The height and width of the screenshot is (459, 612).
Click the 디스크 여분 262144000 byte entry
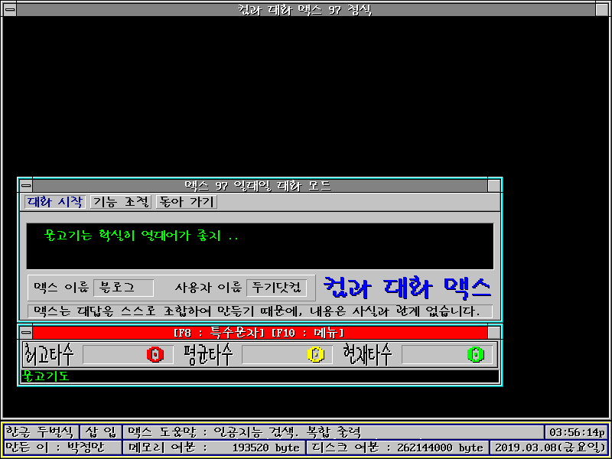click(x=397, y=448)
